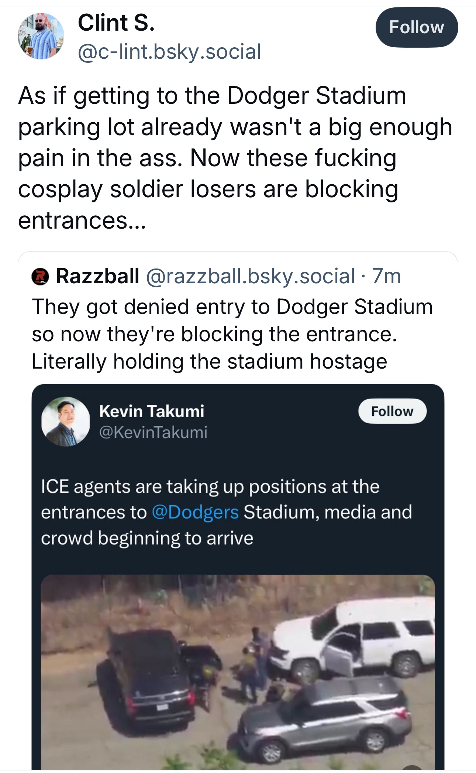
Task: Click the ICE agents tweet text
Action: tap(227, 512)
